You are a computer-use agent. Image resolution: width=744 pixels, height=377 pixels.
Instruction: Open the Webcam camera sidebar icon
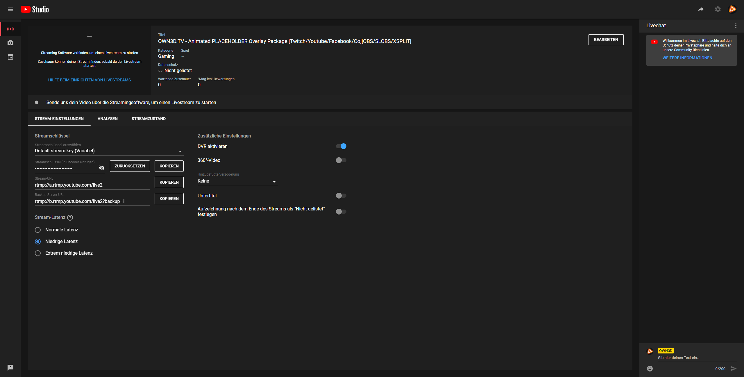10,43
